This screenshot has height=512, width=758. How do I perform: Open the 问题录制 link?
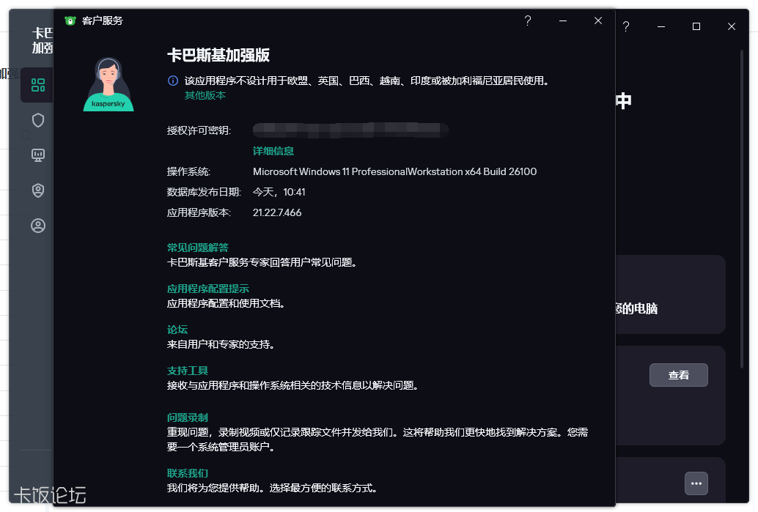[187, 418]
